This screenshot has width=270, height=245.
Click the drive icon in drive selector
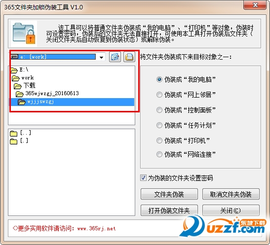click(15, 56)
